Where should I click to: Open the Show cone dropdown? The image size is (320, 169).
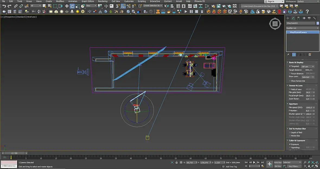[308, 77]
